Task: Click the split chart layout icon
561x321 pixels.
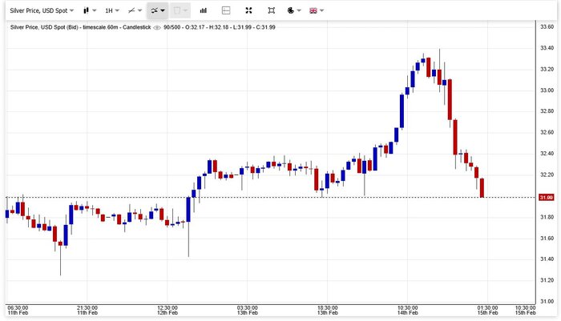Action: (225, 10)
